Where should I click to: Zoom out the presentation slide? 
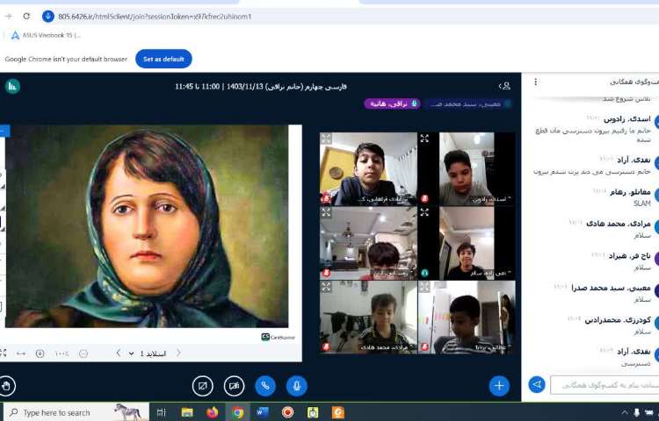pos(83,354)
